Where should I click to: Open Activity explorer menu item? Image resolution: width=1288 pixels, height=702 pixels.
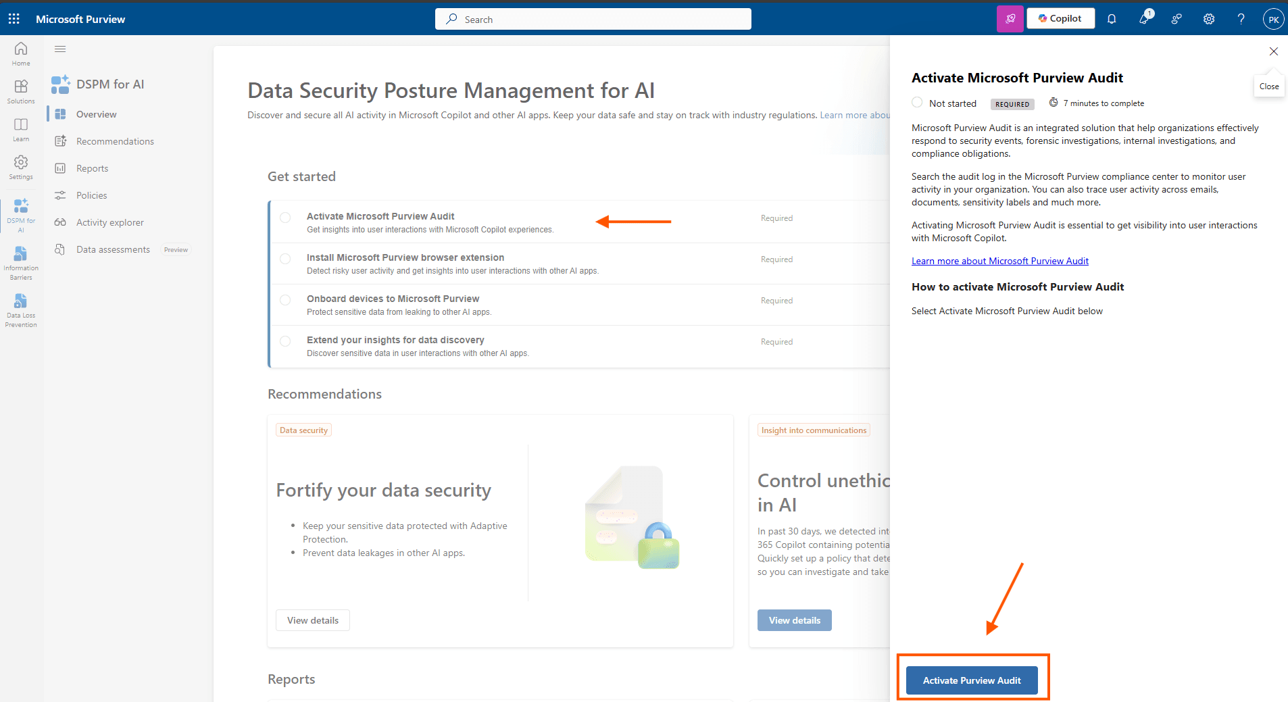click(109, 222)
